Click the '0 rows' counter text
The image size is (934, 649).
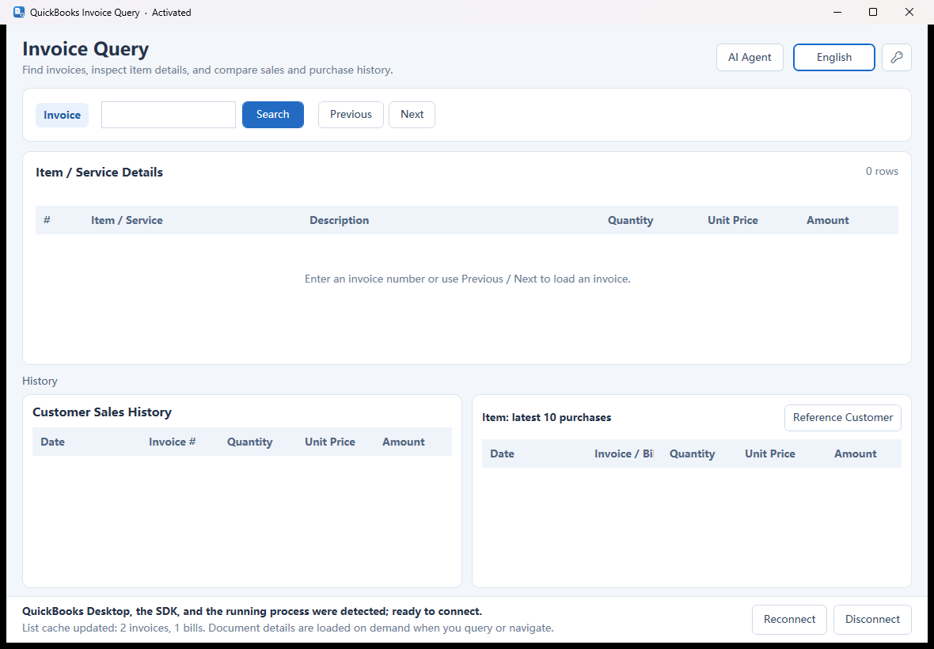click(882, 172)
